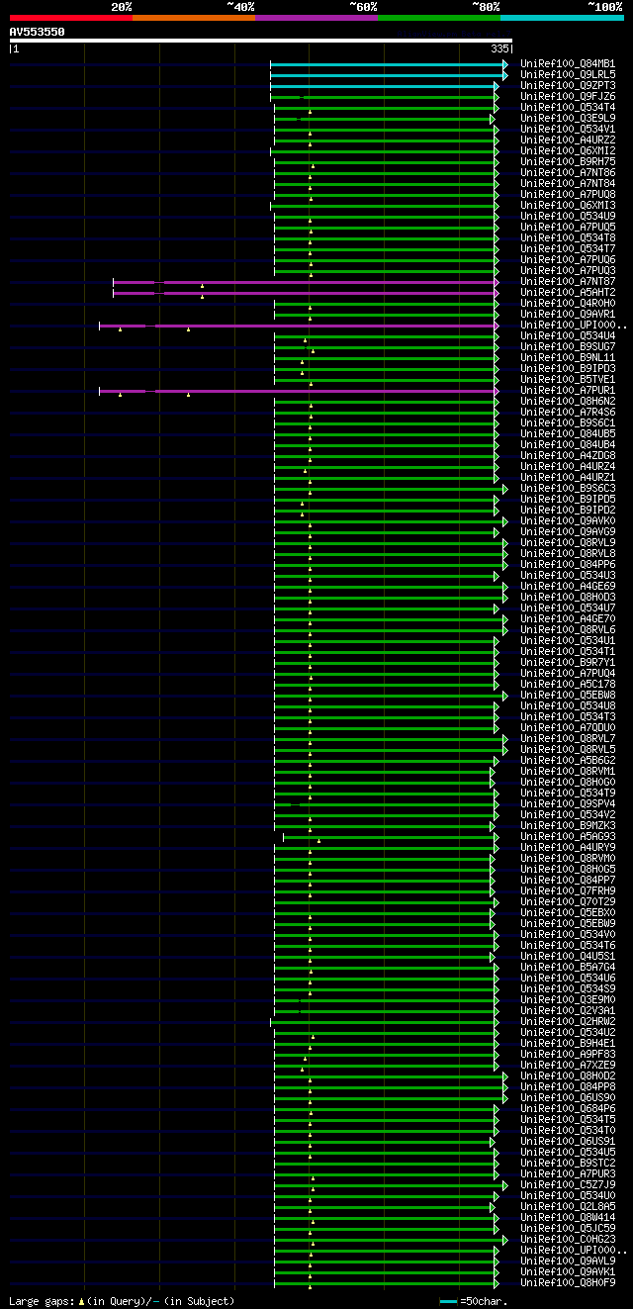The height and width of the screenshot is (1309, 633).
Task: Select the UniRef100_A4URZ2 hit label
Action: coord(568,140)
